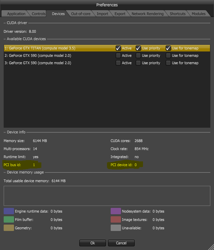Click the Ok button
Image resolution: width=214 pixels, height=250 pixels.
(93, 243)
